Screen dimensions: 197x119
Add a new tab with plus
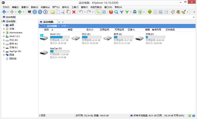pyautogui.click(x=59, y=22)
